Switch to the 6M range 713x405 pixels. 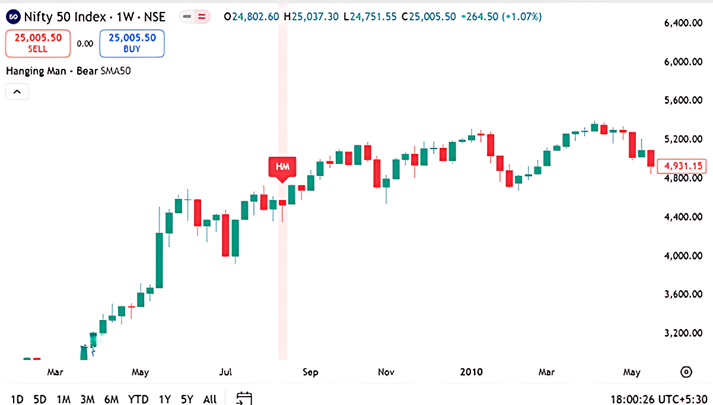(111, 399)
